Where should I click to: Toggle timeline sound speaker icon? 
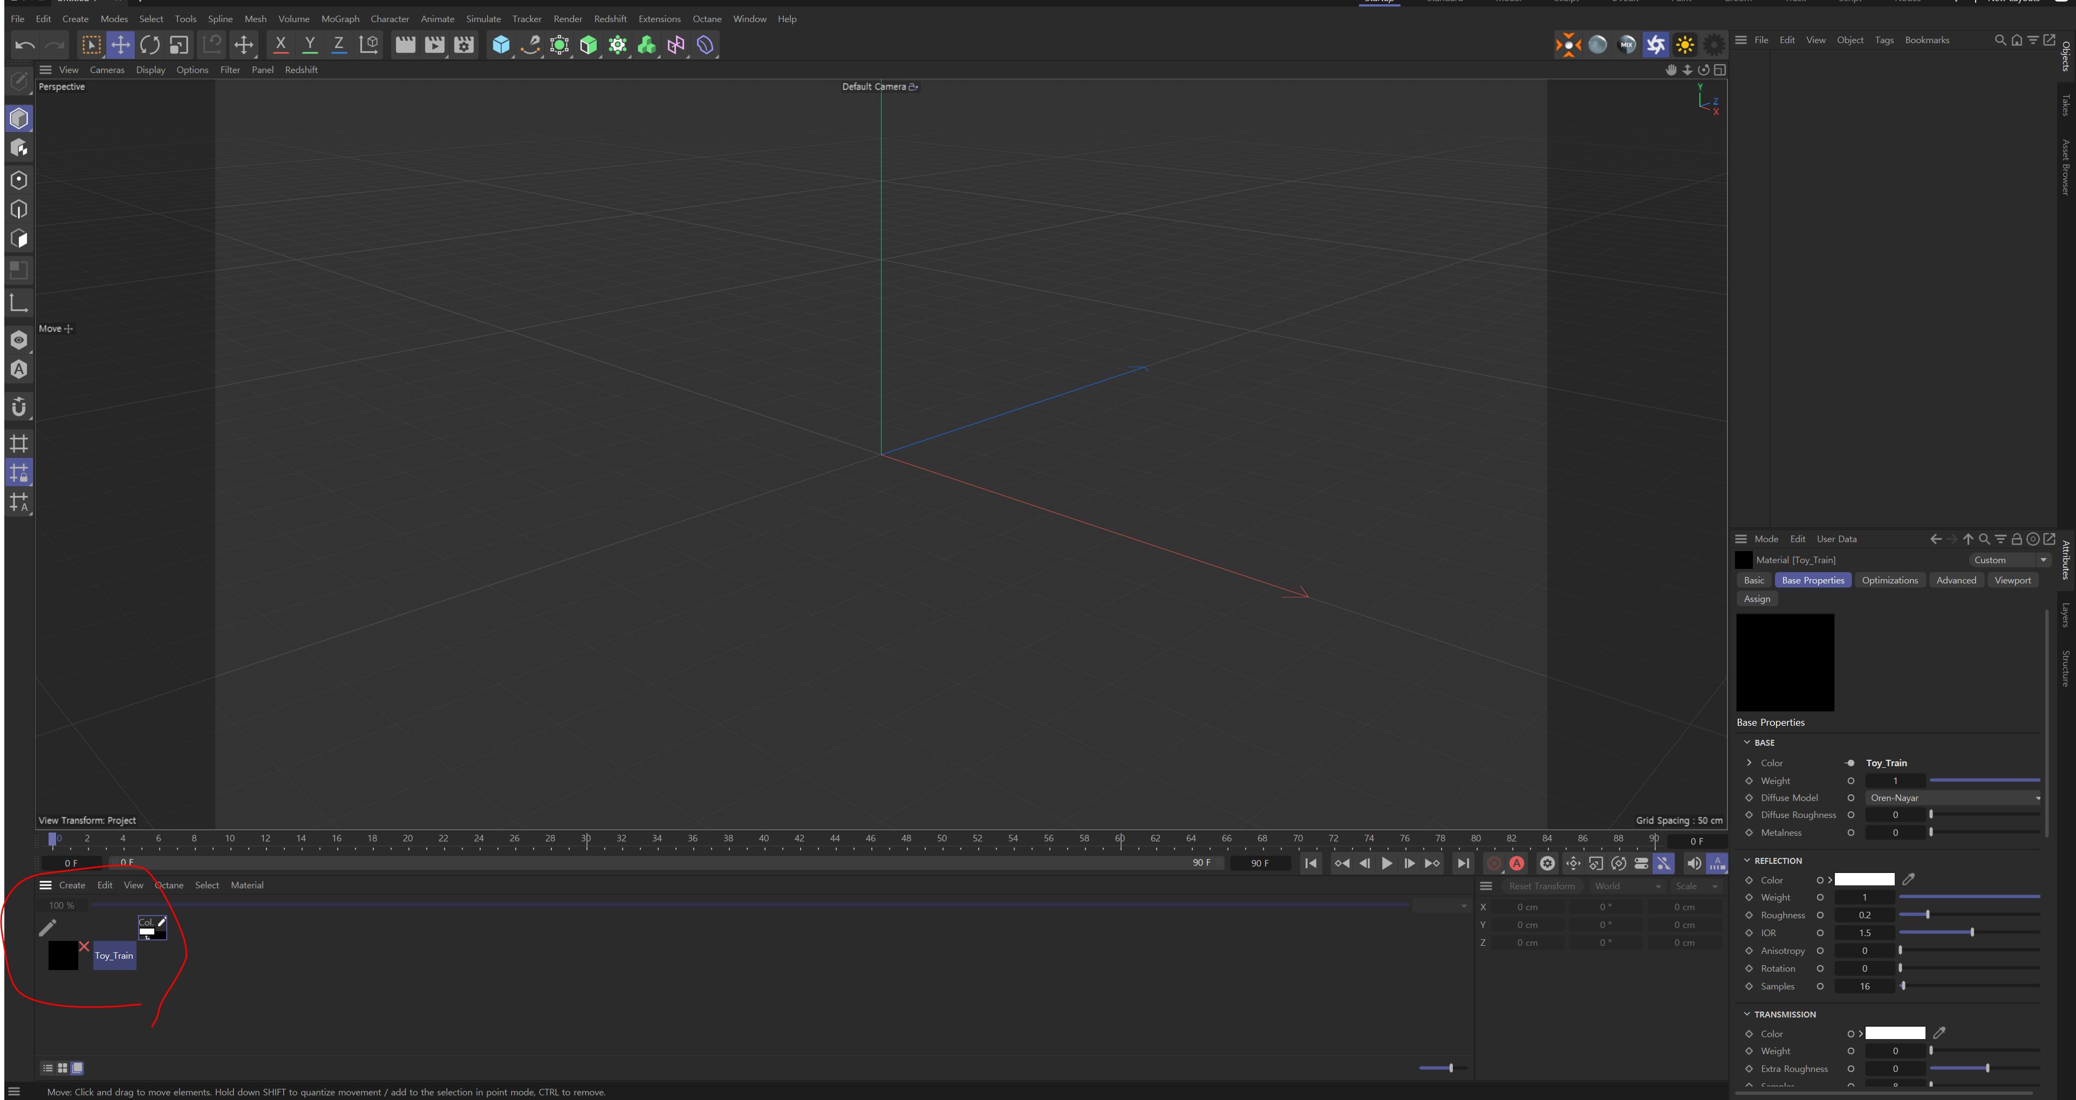(1693, 863)
